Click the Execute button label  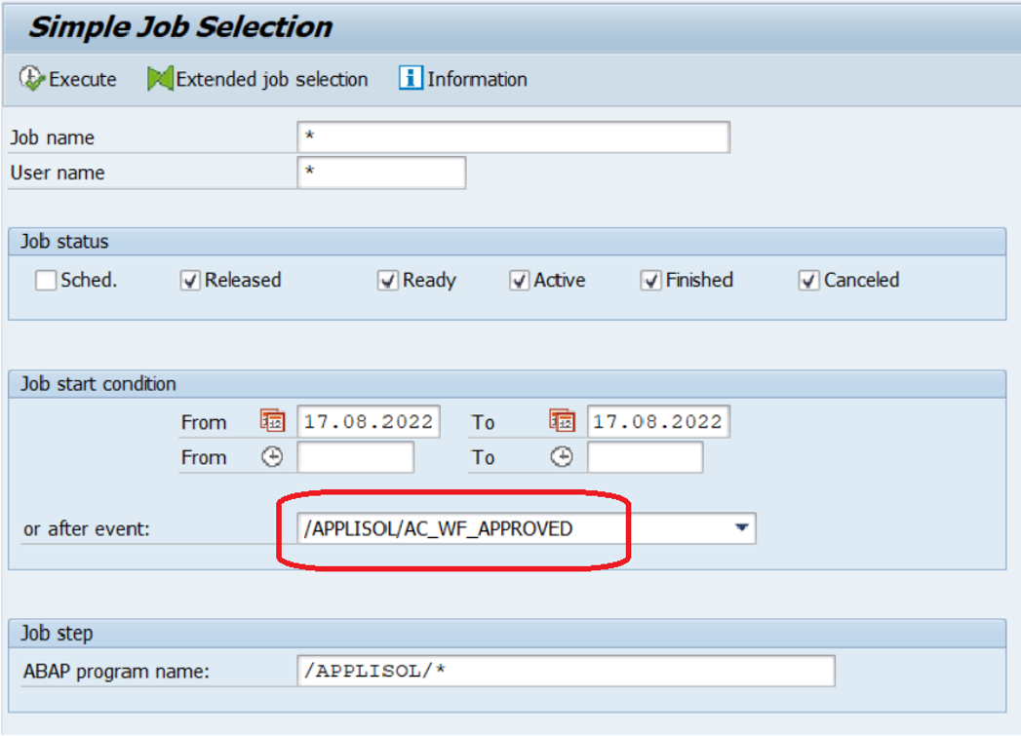83,79
